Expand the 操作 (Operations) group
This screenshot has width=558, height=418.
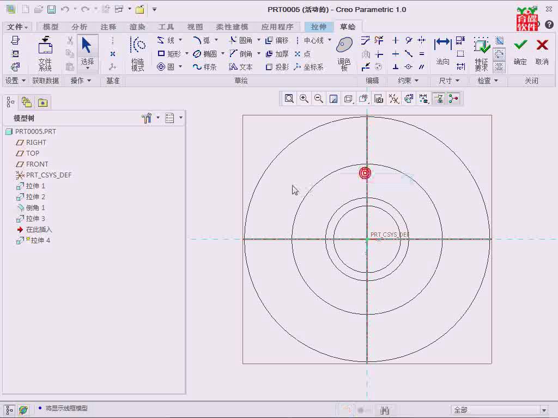pos(81,81)
